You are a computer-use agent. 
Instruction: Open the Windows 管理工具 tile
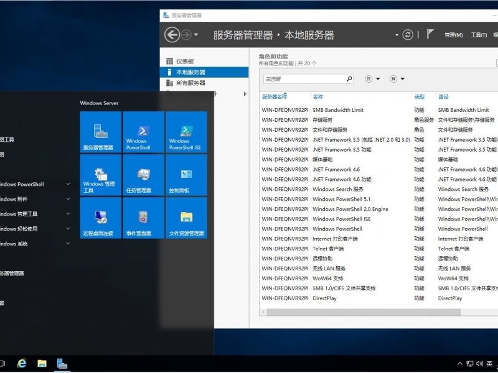coord(101,175)
